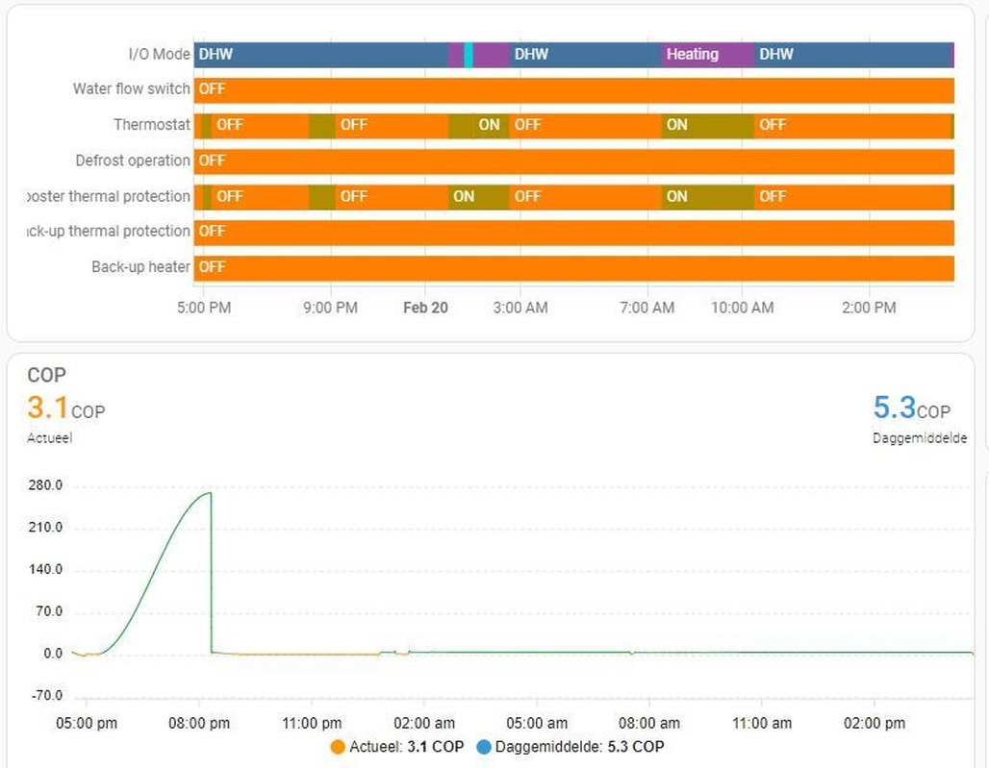Click the COP card title
The width and height of the screenshot is (989, 768).
(x=47, y=376)
